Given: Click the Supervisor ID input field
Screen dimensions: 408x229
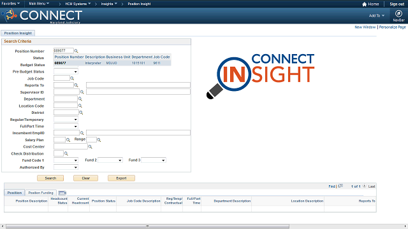Looking at the screenshot, I should (x=66, y=92).
